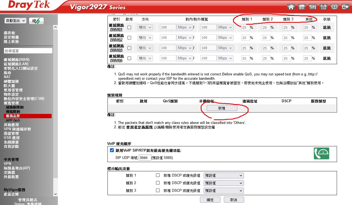This screenshot has height=205, width=352.
Task: Open the book manual icon
Action: pyautogui.click(x=334, y=7)
